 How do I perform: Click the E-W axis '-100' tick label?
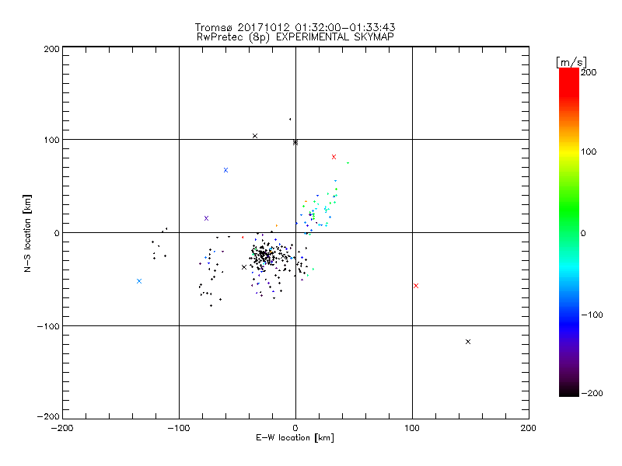tap(179, 428)
